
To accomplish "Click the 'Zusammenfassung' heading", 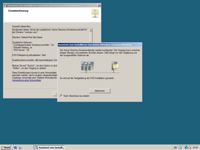I will [x=18, y=11].
